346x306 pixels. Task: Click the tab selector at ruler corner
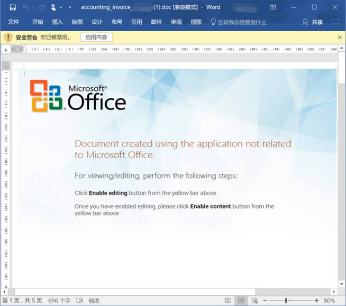click(x=6, y=49)
